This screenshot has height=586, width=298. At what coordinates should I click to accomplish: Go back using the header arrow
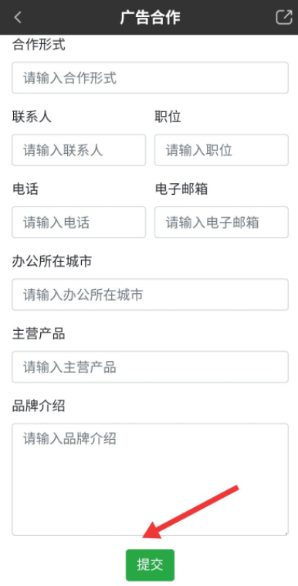click(x=18, y=17)
